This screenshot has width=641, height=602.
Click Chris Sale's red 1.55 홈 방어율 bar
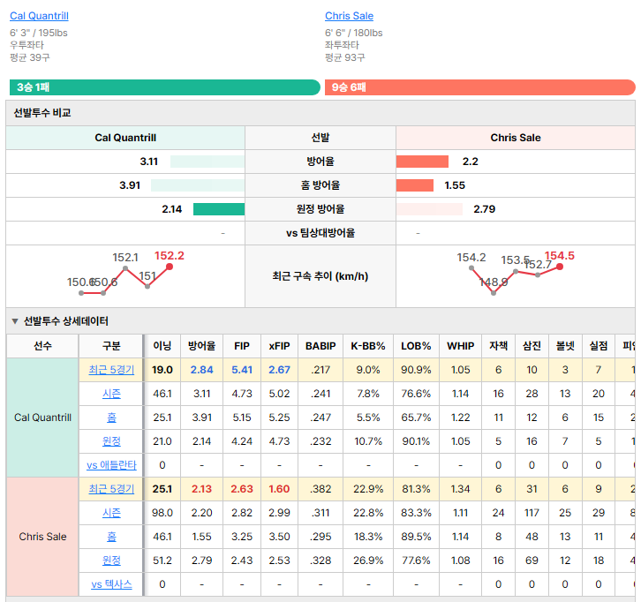[x=415, y=185]
